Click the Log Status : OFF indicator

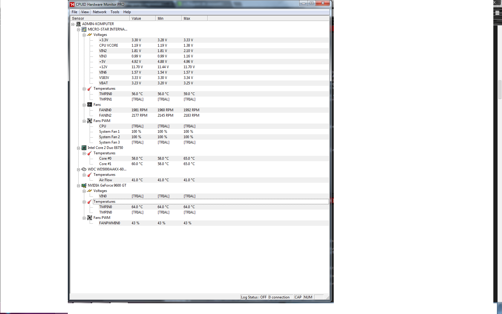click(x=254, y=297)
